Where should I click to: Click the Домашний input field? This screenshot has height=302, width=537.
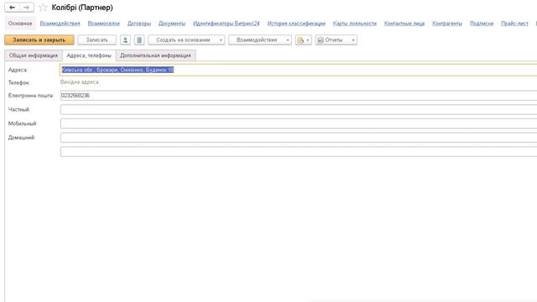[299, 138]
